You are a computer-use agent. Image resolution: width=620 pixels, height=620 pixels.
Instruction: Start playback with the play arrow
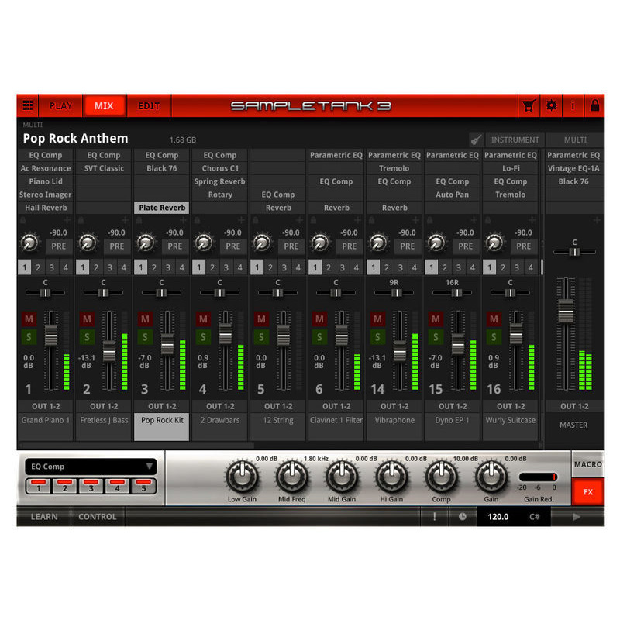[x=577, y=516]
